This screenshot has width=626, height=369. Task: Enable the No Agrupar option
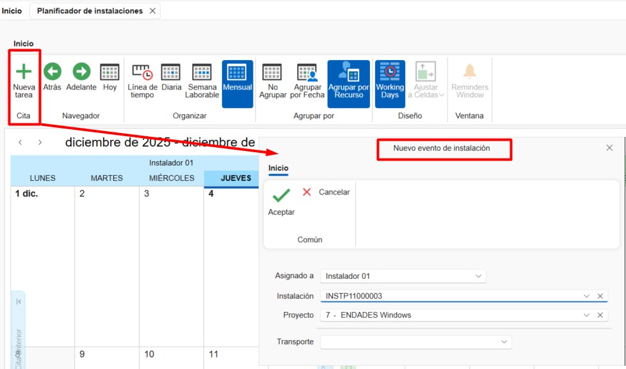coord(273,72)
